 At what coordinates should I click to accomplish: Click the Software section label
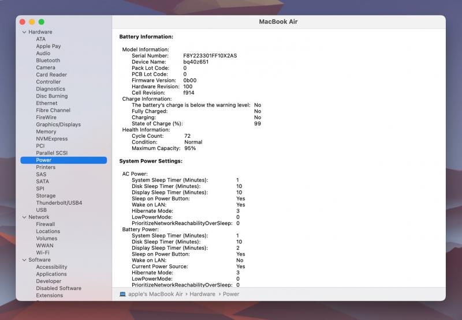(x=39, y=260)
